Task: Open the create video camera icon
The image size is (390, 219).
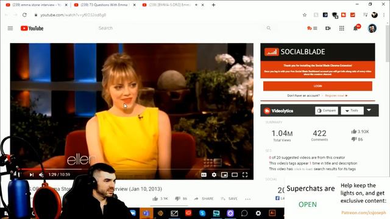Action: [328, 29]
